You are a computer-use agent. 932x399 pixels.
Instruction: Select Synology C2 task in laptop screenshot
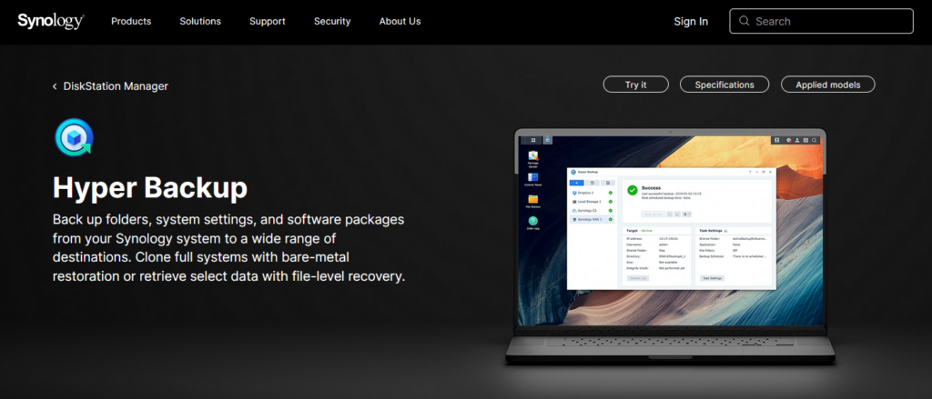point(592,210)
